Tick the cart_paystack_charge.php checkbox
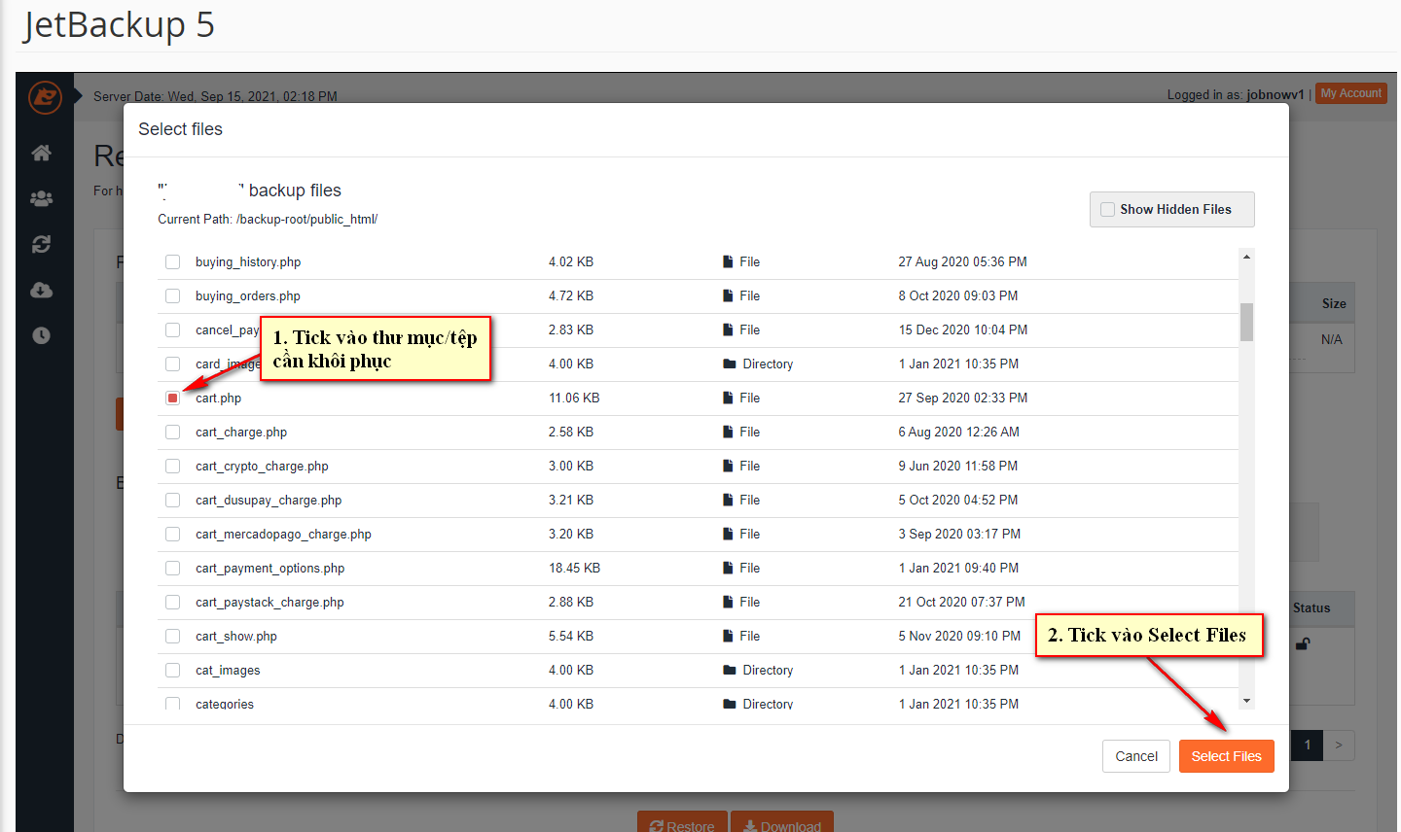The width and height of the screenshot is (1401, 832). click(x=172, y=602)
